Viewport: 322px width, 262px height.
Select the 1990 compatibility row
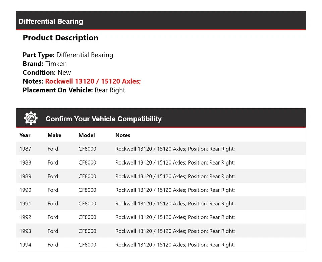click(x=161, y=190)
